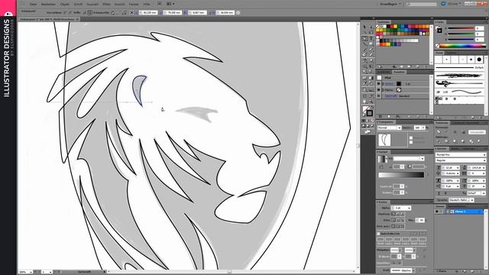Click the first align stroke option

click(393, 226)
